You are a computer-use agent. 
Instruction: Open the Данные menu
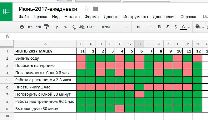(111, 17)
